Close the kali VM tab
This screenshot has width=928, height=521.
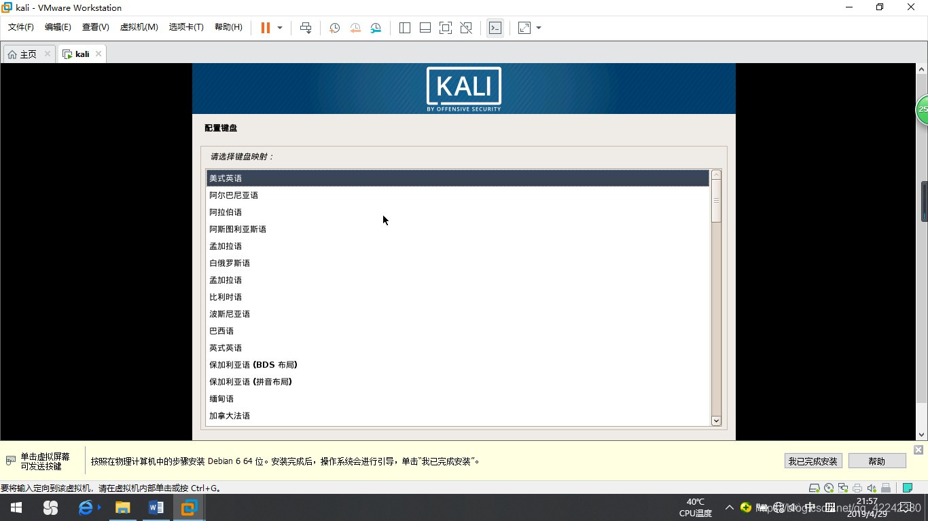[99, 54]
